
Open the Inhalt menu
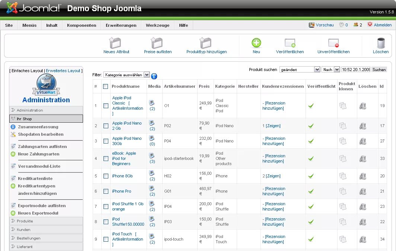[52, 25]
